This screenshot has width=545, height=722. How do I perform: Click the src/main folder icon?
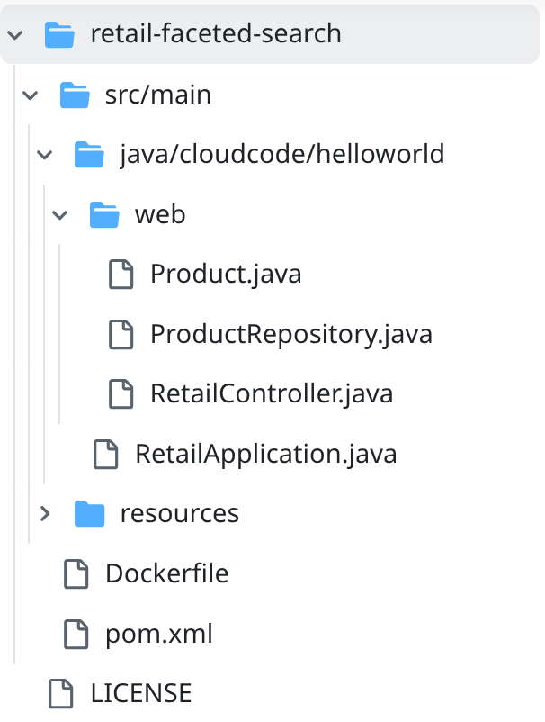74,95
